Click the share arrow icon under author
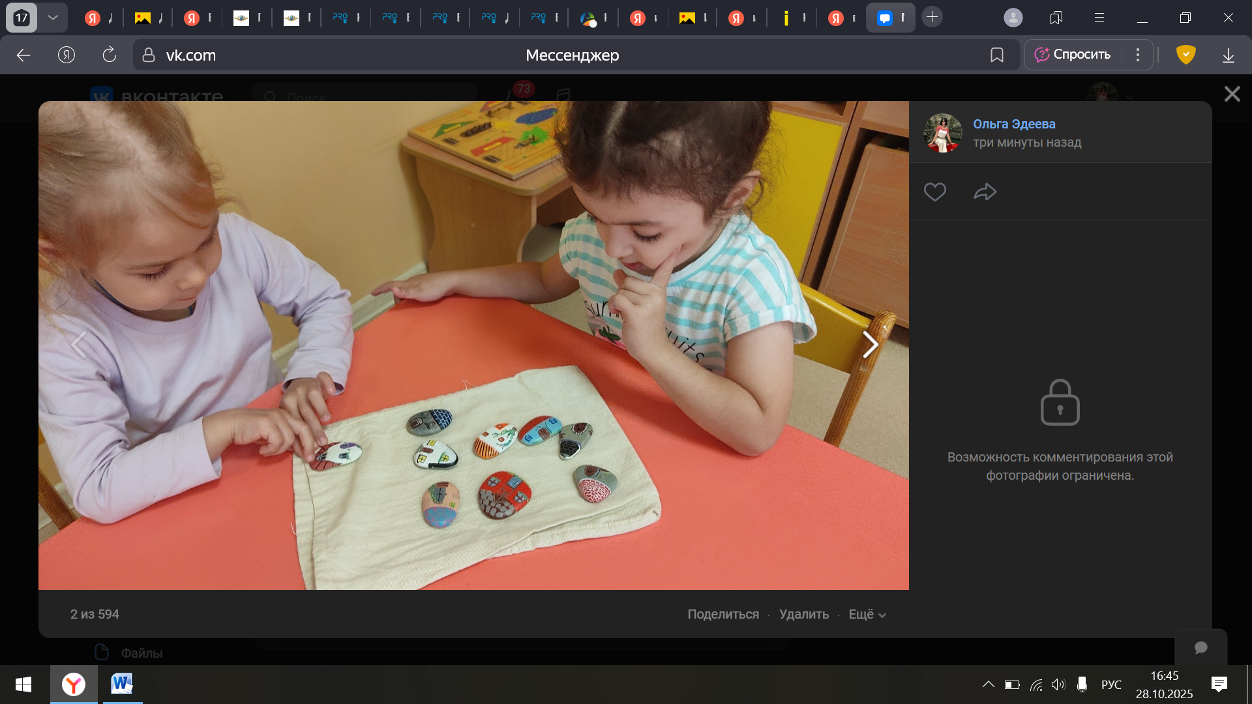The height and width of the screenshot is (704, 1252). point(985,192)
